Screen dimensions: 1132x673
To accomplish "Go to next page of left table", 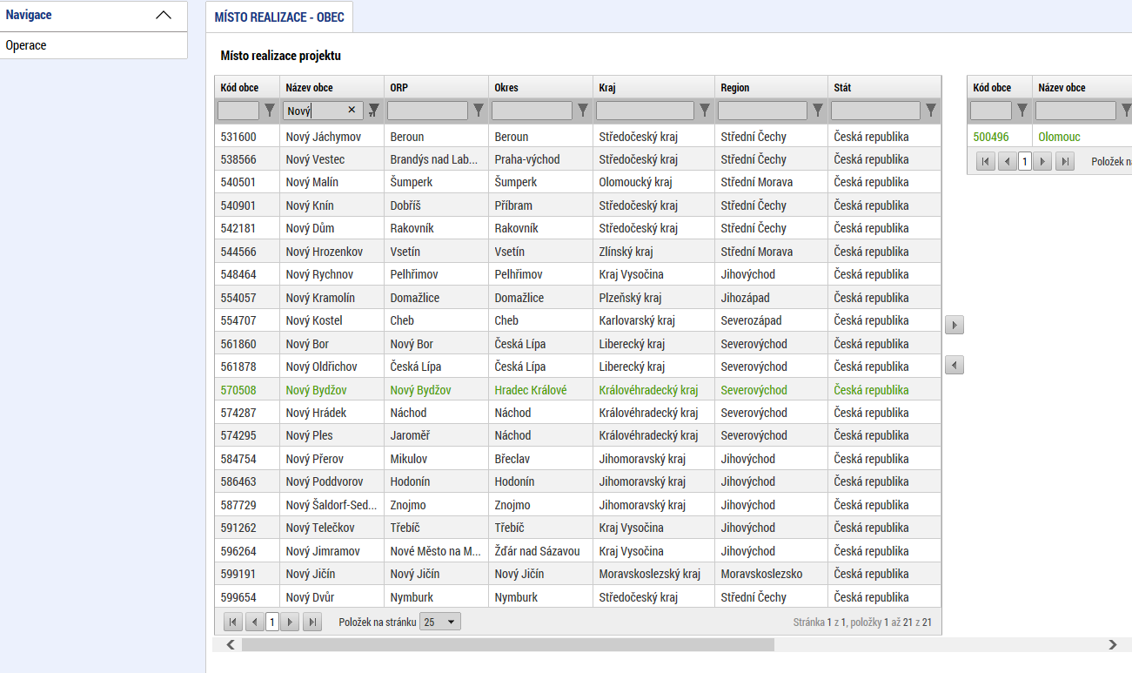I will coord(291,622).
